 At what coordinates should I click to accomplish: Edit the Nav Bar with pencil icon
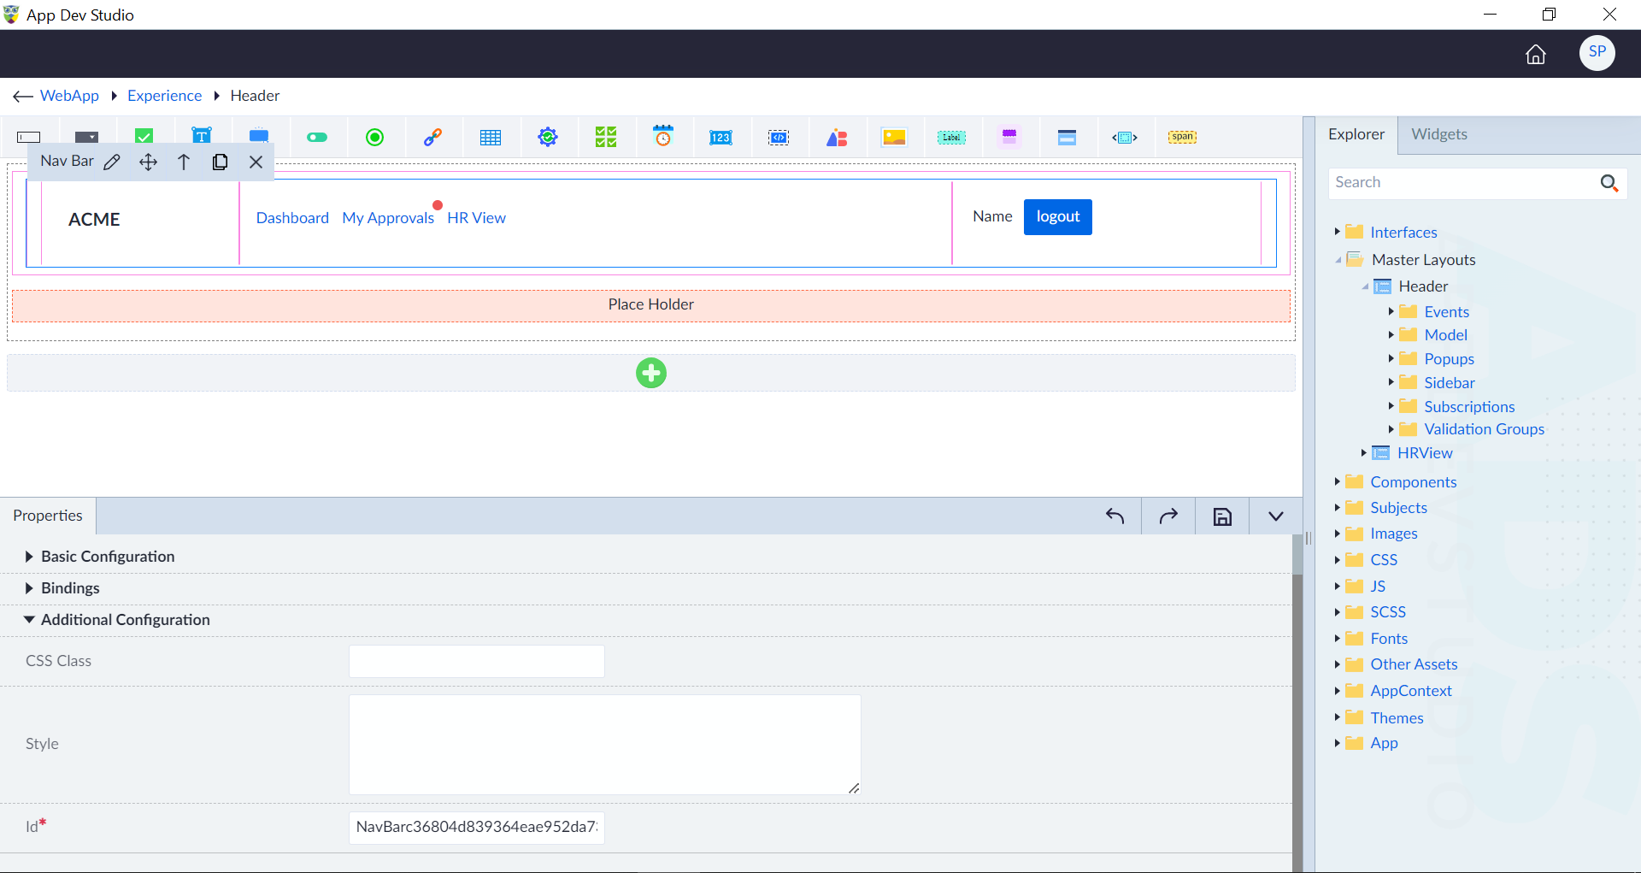(x=112, y=162)
